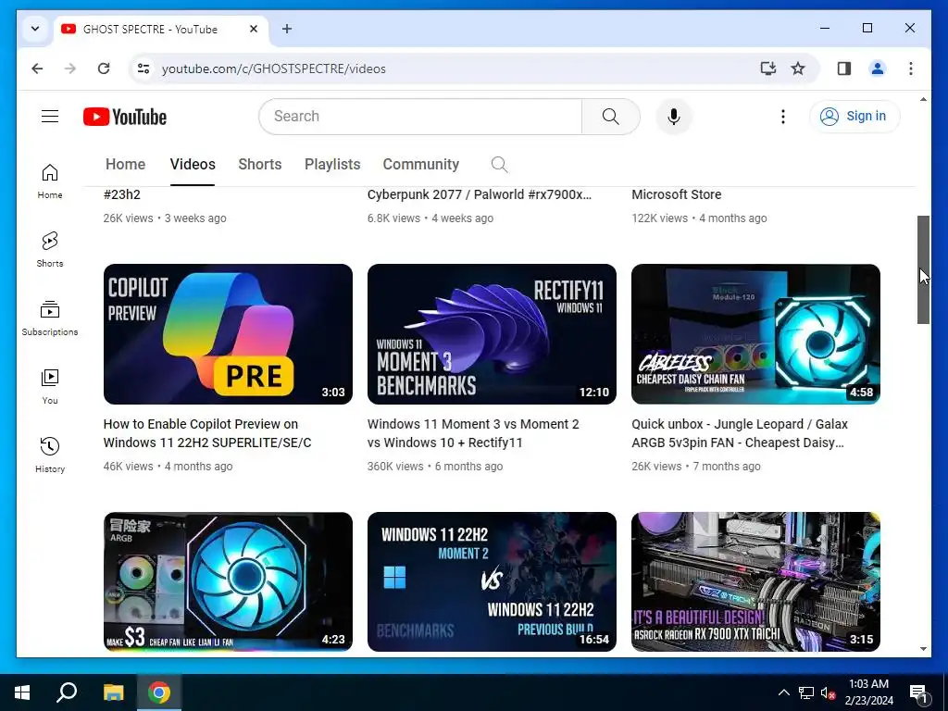Open the notification center
This screenshot has height=711, width=948.
[x=918, y=693]
